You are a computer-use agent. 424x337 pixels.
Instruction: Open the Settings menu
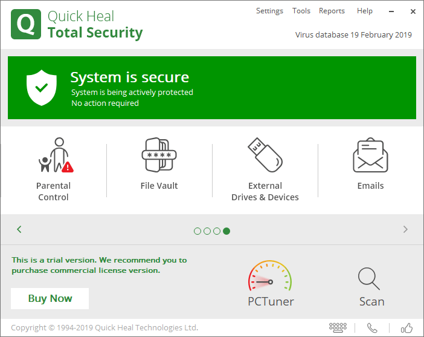[x=269, y=11]
